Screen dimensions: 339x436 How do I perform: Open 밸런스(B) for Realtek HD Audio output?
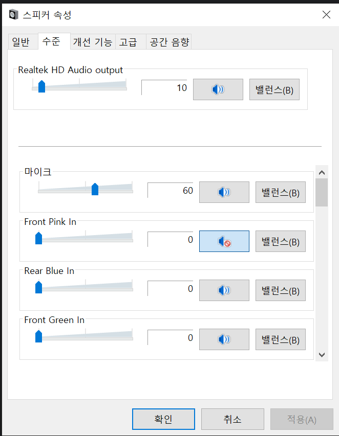[x=274, y=89]
